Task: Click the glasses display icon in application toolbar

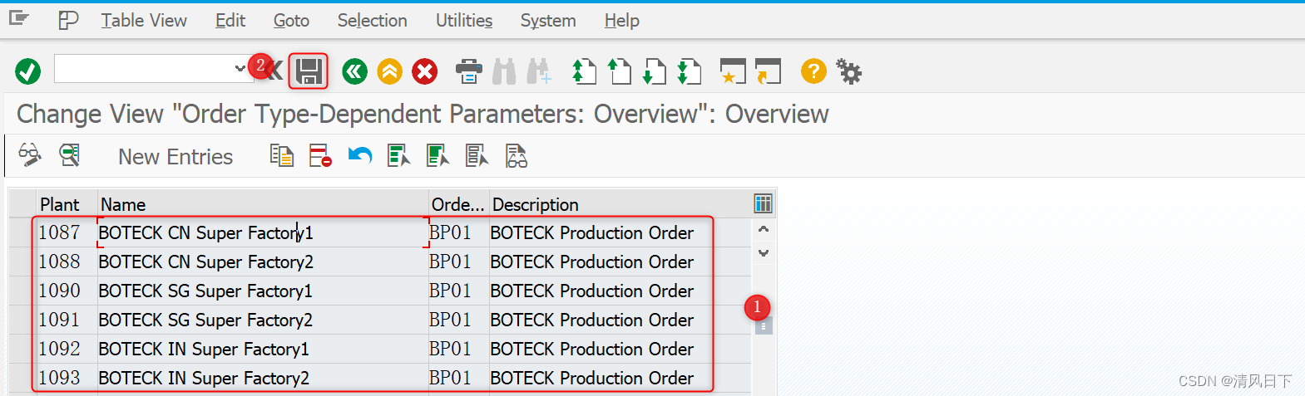Action: tap(517, 155)
